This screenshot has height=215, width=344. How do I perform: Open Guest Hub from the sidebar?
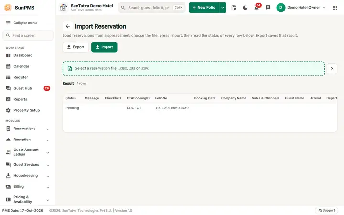pos(28,88)
